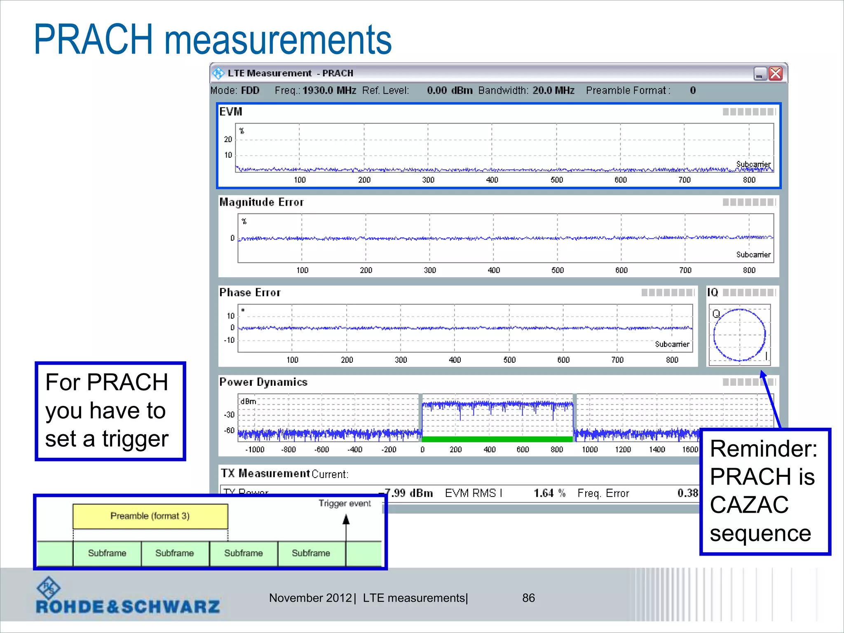Click the EVM panel level indicator bar
The image size is (844, 633).
point(749,112)
